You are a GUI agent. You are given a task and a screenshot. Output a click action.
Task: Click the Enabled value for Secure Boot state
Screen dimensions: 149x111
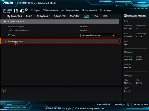click(84, 26)
